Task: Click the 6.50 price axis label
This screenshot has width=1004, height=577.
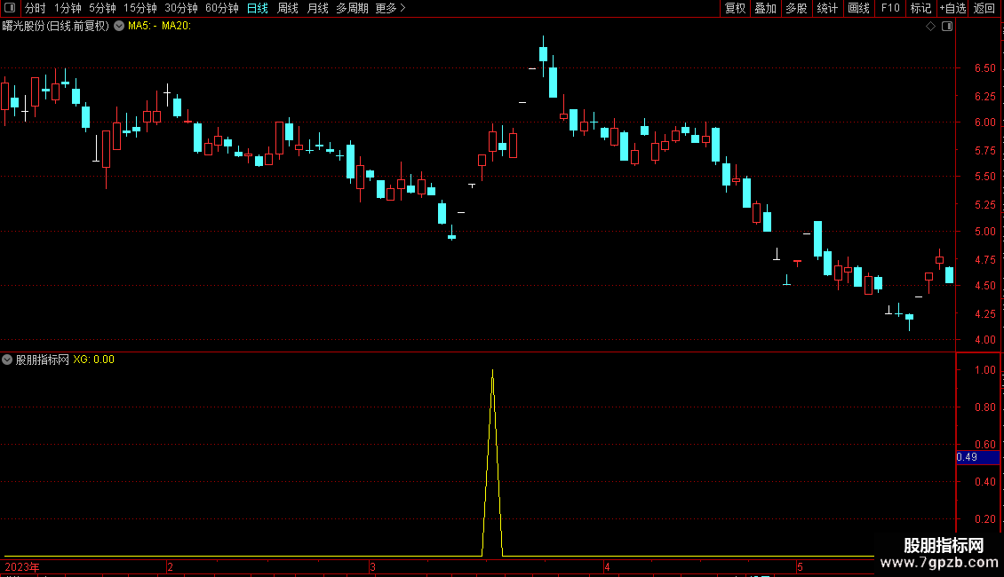Action: coord(984,68)
